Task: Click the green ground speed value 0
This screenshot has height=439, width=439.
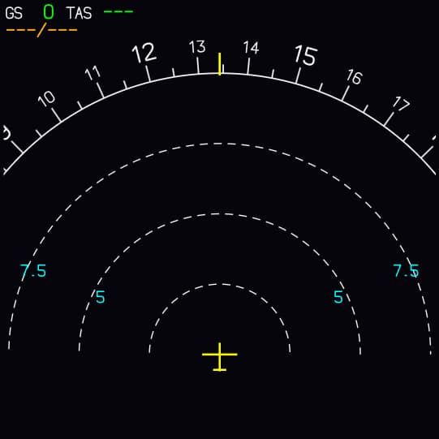Action: (x=49, y=12)
